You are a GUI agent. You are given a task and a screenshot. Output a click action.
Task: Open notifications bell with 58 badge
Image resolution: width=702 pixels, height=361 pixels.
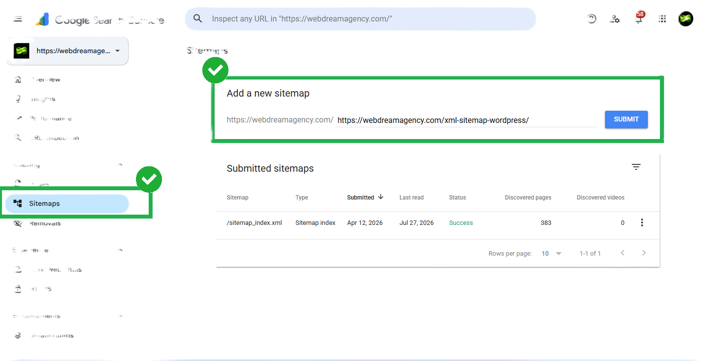pyautogui.click(x=639, y=18)
